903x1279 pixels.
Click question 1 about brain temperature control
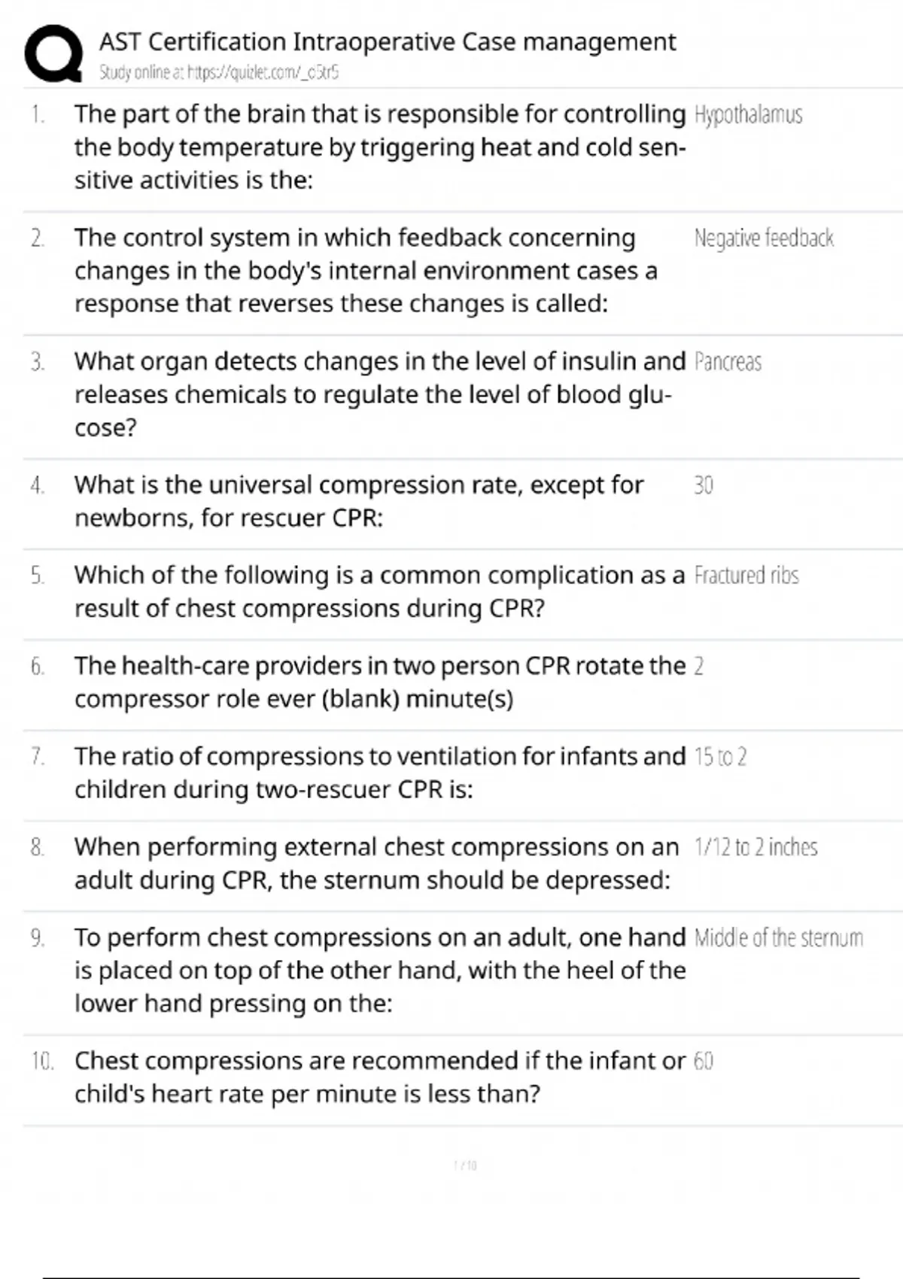[380, 147]
